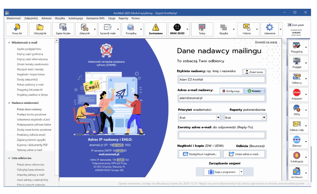This screenshot has width=317, height=194.
Task: Open the Adresaci menu
Action: click(46, 18)
